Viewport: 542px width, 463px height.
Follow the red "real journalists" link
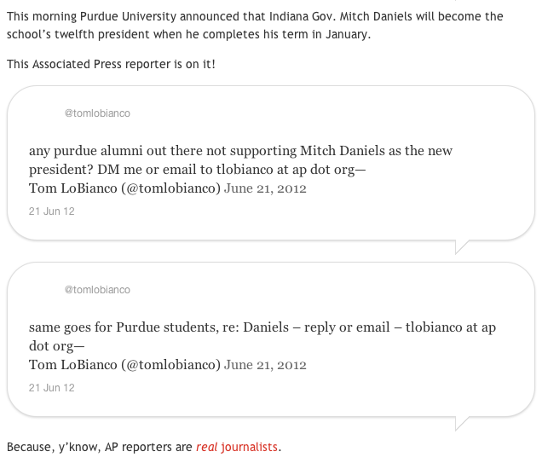pyautogui.click(x=237, y=447)
